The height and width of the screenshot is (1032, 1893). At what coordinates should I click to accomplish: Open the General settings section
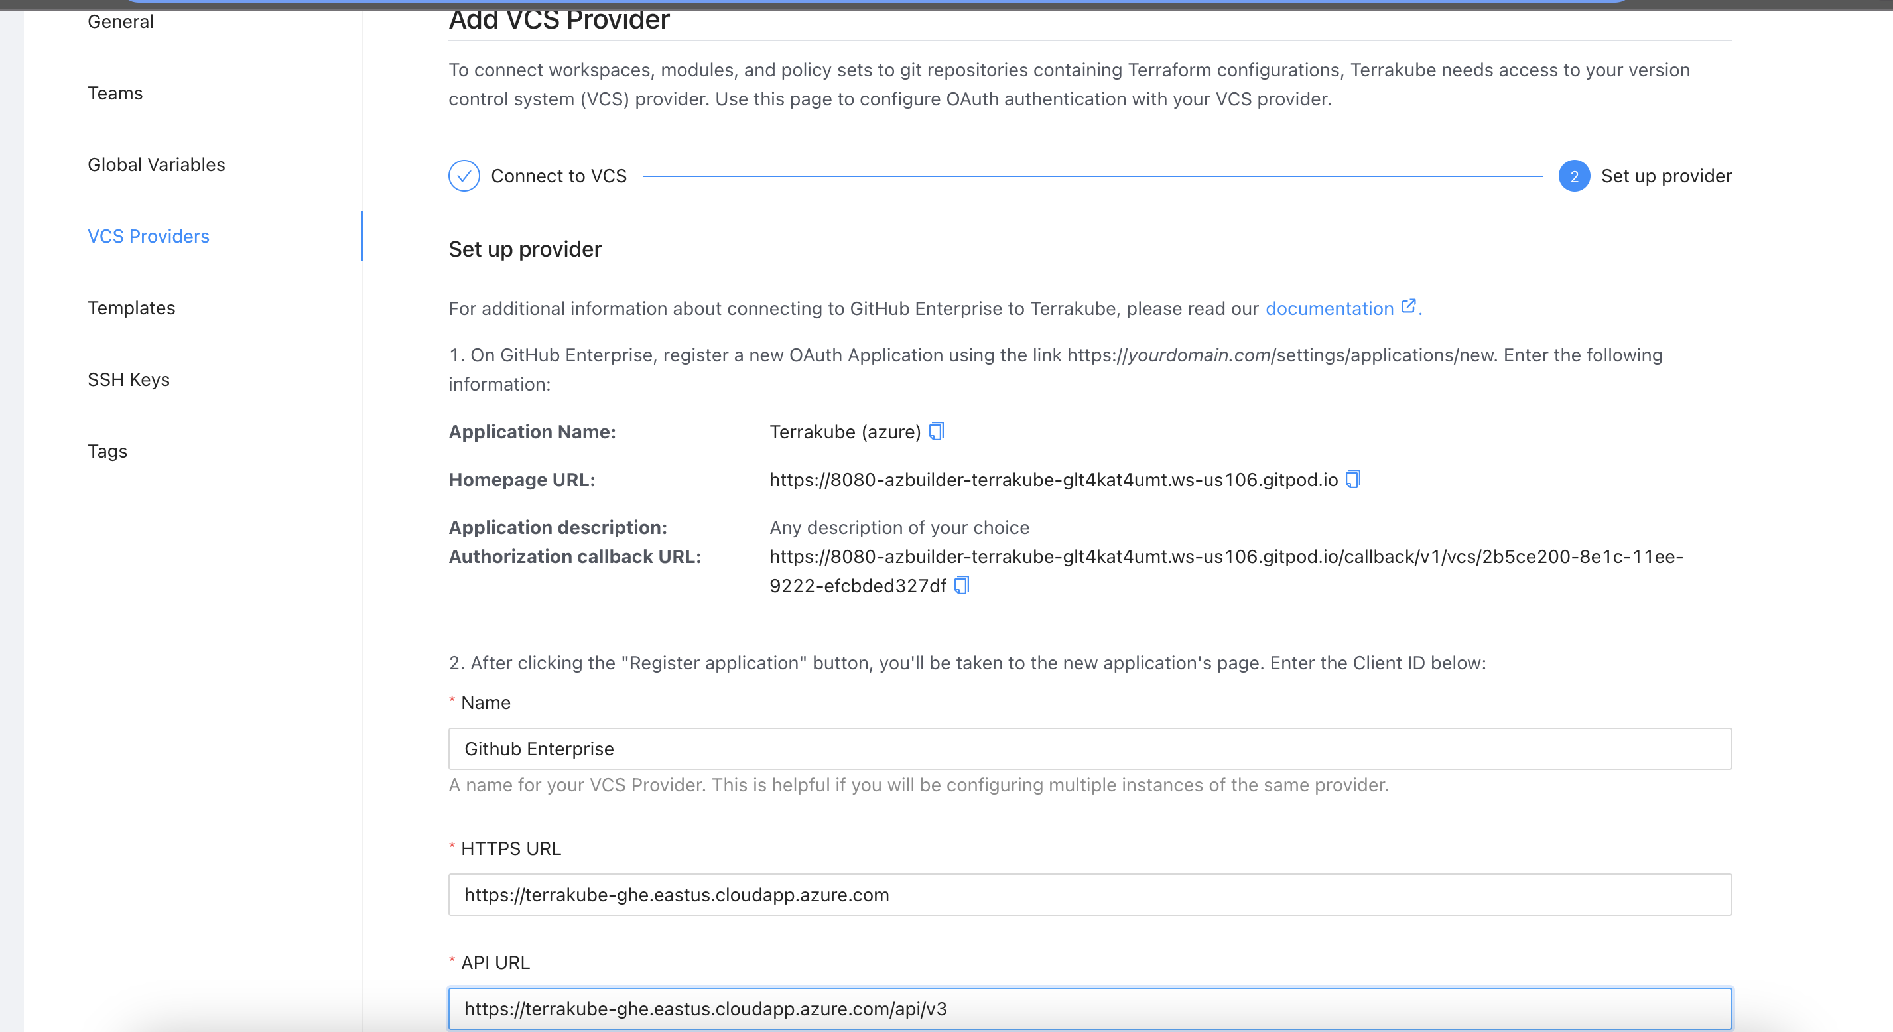point(121,21)
